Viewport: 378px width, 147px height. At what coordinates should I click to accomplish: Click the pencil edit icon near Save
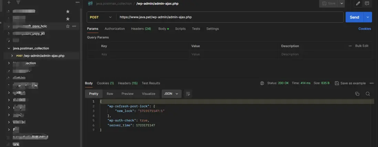[358, 3]
